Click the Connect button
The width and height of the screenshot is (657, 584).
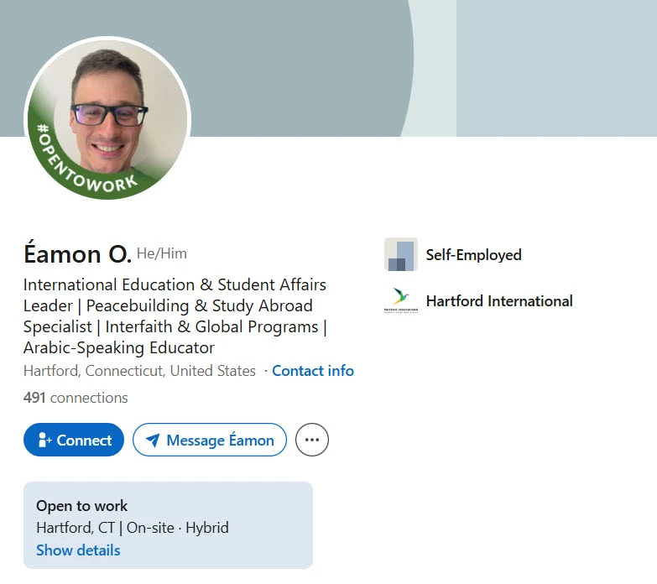coord(74,440)
